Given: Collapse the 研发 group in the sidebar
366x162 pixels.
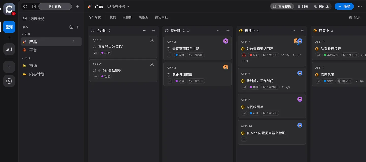Looking at the screenshot, I should (x=26, y=34).
